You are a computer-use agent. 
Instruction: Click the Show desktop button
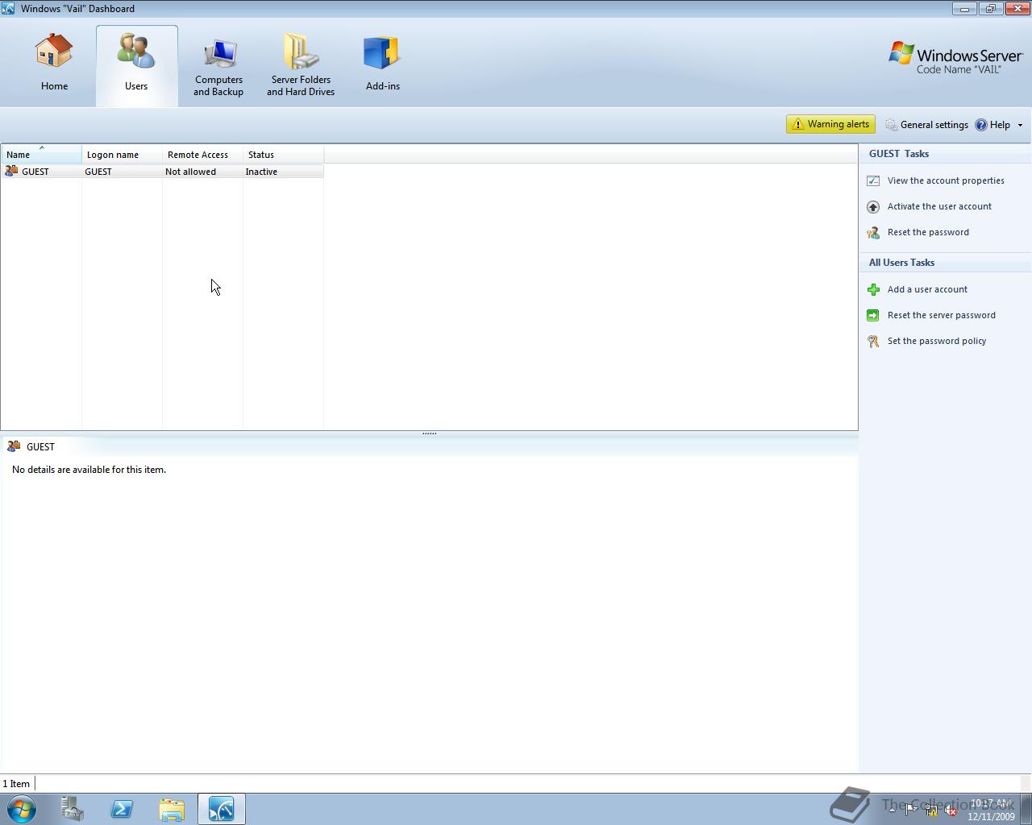[1026, 809]
